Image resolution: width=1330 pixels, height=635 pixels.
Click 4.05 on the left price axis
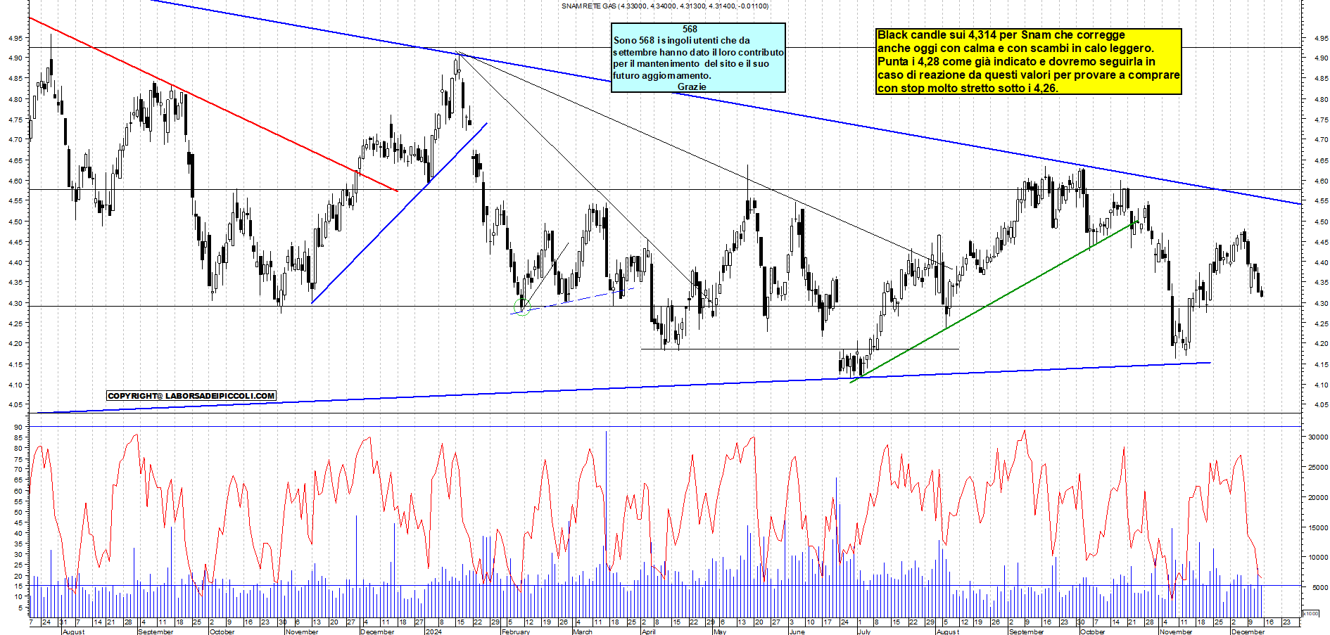click(15, 405)
